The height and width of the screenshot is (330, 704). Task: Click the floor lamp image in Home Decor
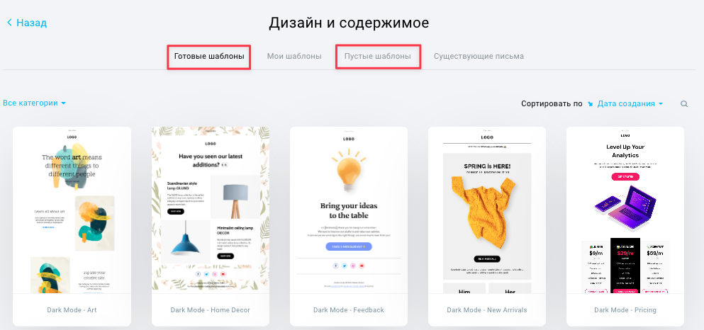pos(235,198)
